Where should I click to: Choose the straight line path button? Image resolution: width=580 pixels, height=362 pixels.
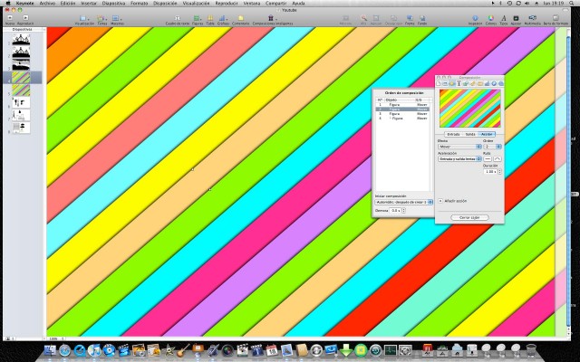point(488,159)
